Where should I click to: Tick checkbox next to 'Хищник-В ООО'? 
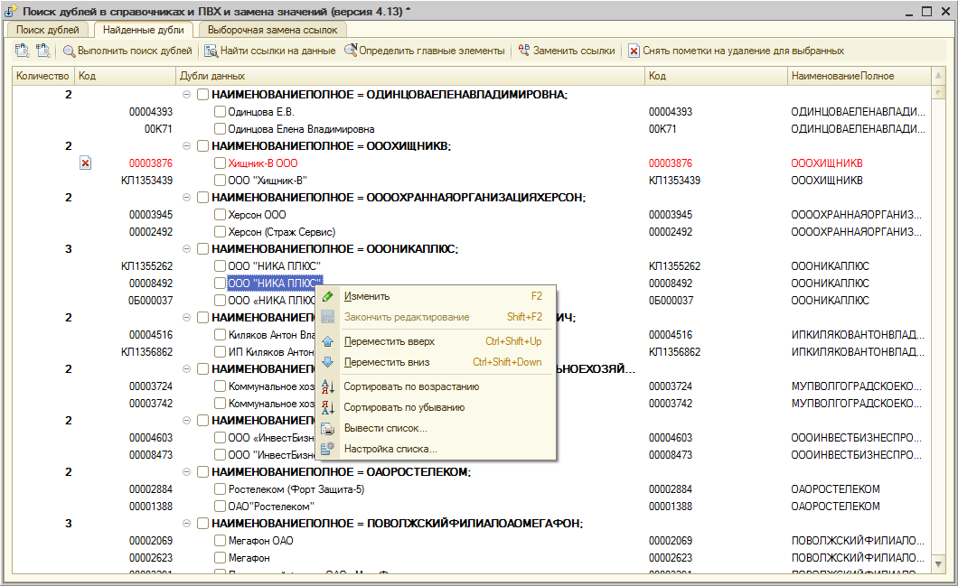pyautogui.click(x=220, y=163)
